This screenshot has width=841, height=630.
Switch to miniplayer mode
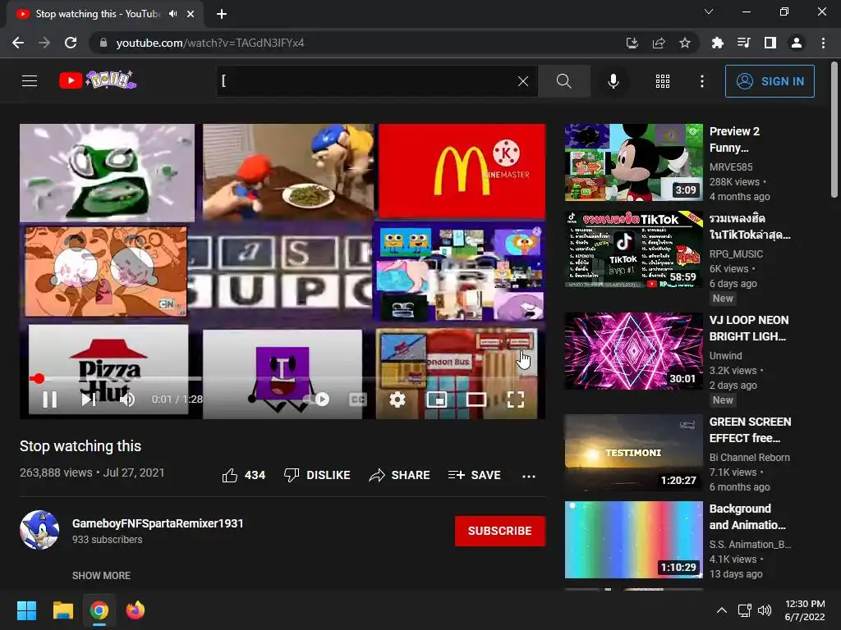pyautogui.click(x=437, y=399)
